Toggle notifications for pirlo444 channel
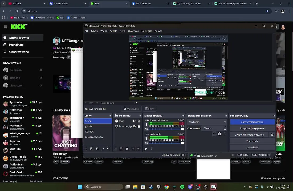Image resolution: width=293 pixels, height=191 pixels. 41,78
